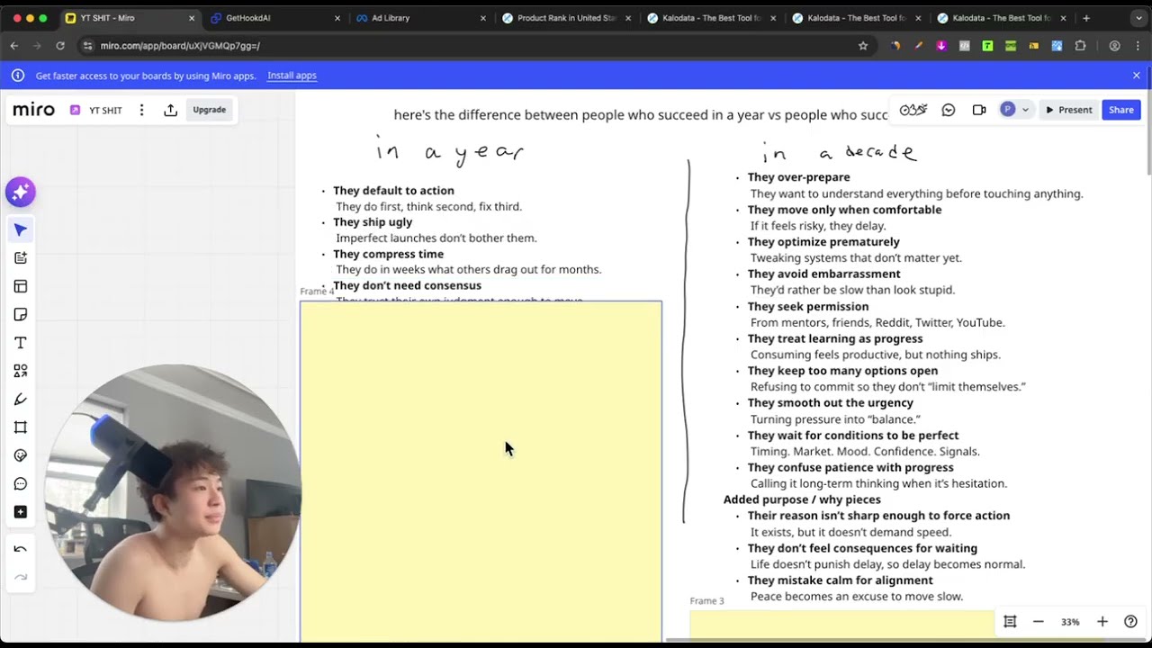
Task: Bookmark this page with the star icon
Action: pos(863,46)
